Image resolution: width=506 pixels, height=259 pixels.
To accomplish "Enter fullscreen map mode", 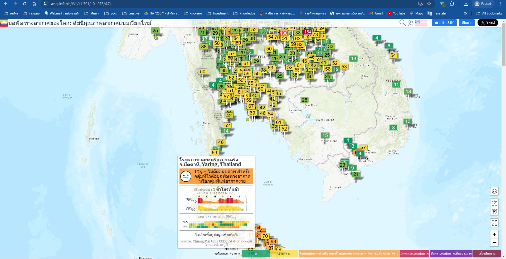I will coord(494,223).
